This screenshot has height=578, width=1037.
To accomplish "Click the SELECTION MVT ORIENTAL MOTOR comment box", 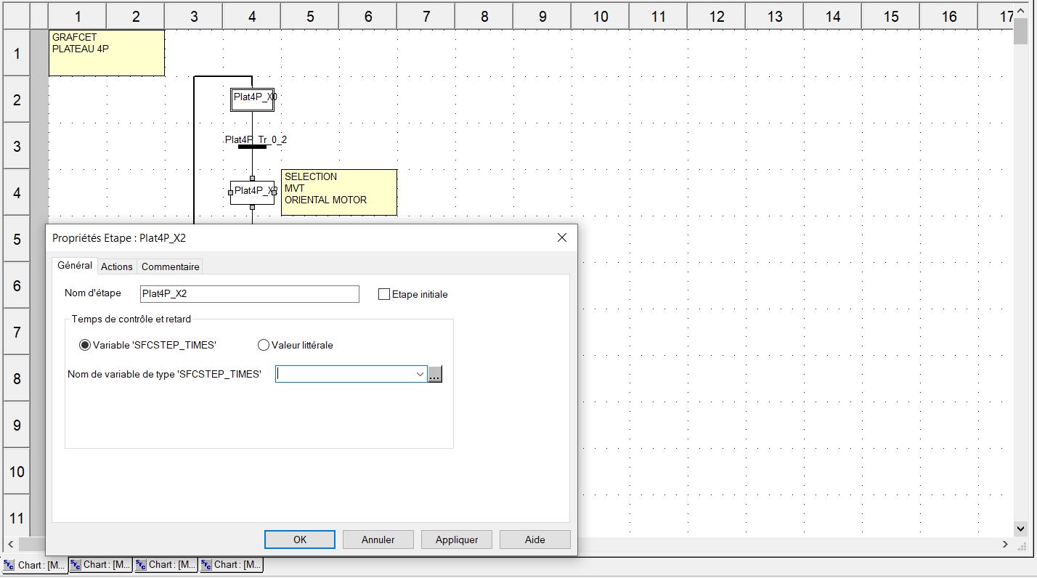I will click(338, 192).
